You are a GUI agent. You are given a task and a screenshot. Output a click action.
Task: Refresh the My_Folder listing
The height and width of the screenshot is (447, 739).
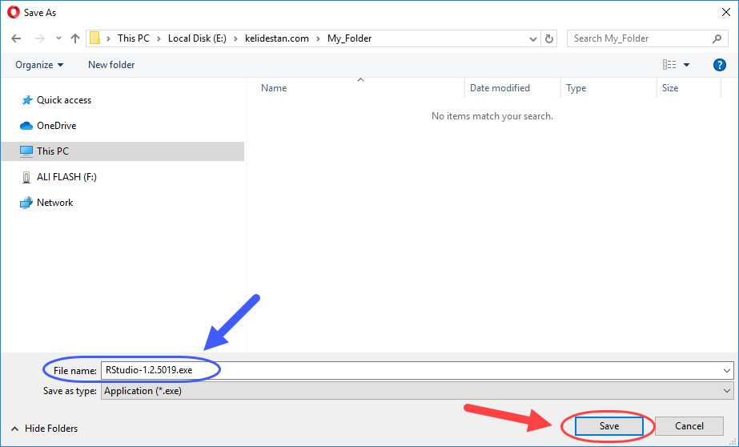pyautogui.click(x=549, y=38)
